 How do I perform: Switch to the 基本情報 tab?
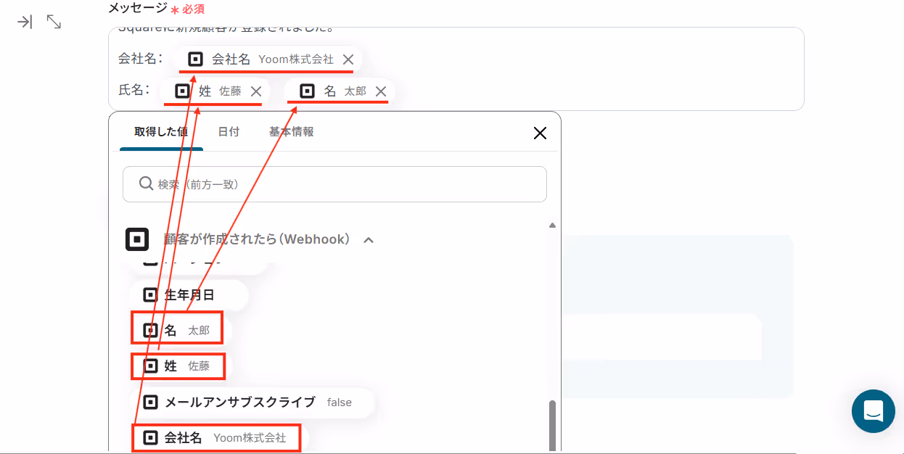[x=291, y=132]
